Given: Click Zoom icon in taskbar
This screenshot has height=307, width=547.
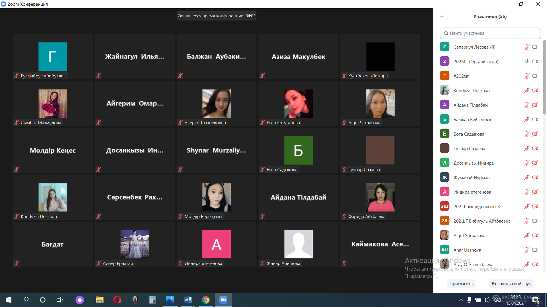Looking at the screenshot, I should click(223, 300).
